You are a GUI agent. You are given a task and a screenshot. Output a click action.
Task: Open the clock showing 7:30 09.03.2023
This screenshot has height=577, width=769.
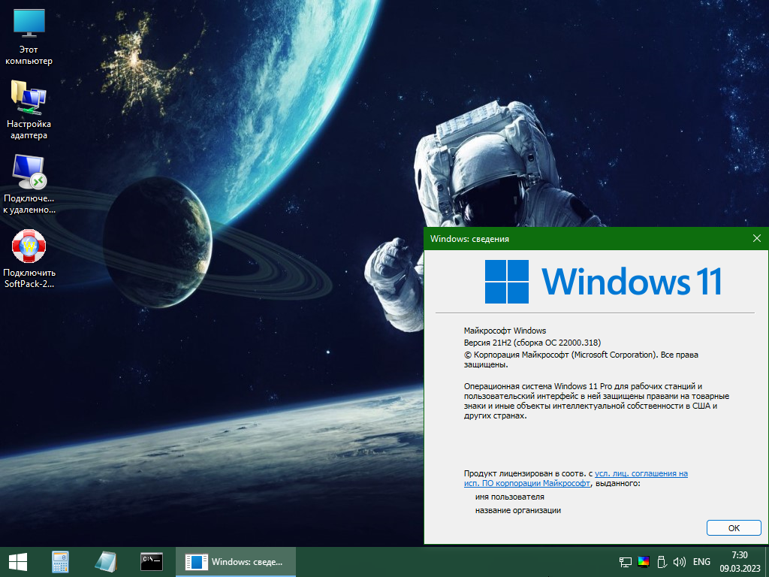click(x=740, y=562)
